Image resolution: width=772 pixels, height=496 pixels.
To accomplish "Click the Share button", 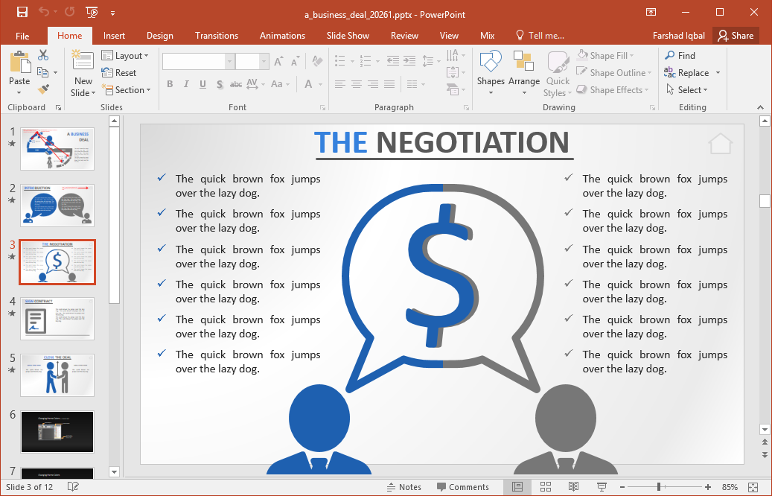I will click(x=734, y=36).
